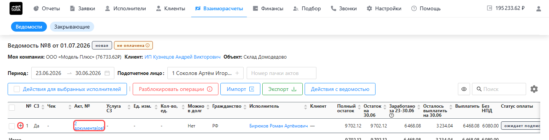Open table settings gear icon
The image size is (549, 140).
[x=534, y=89]
